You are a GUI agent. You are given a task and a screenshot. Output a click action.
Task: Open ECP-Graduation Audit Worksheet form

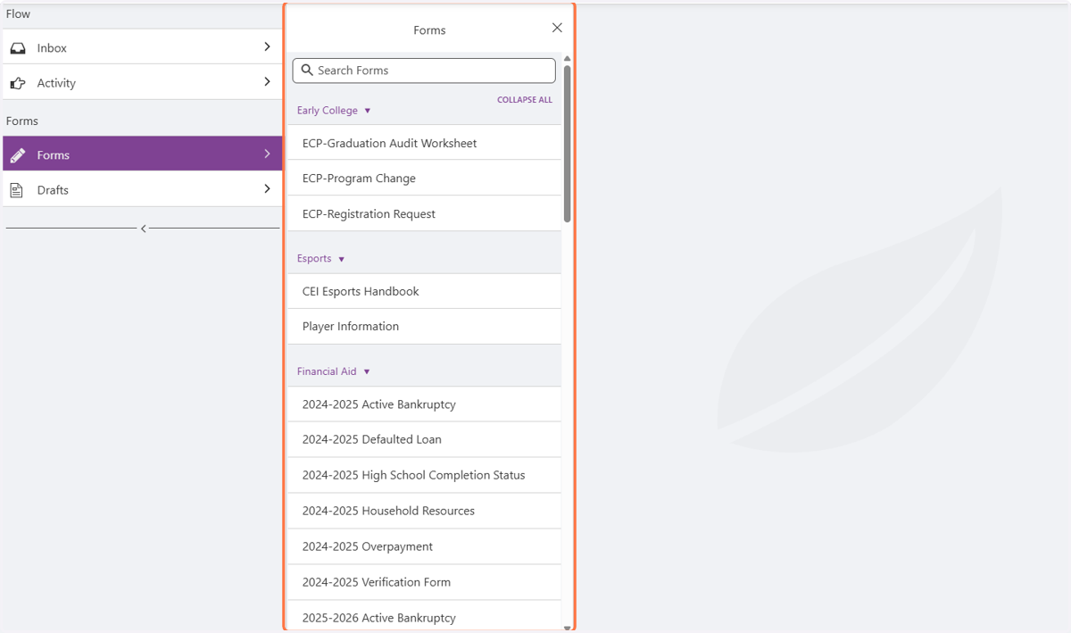tap(425, 143)
